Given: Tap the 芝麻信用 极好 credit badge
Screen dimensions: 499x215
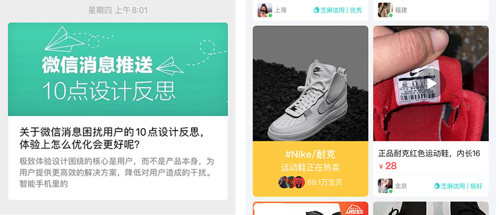Looking at the screenshot, I should [458, 186].
